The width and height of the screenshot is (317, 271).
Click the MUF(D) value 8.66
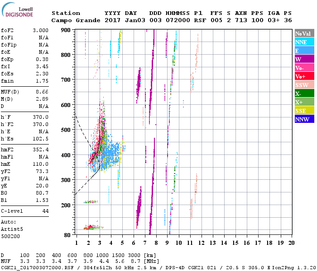(x=42, y=92)
